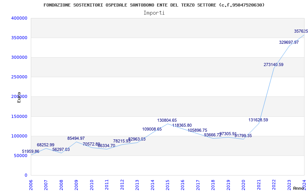Viewport: 308px width, 192px height.
Task: Click the Anno x-axis title
Action: click(x=299, y=188)
